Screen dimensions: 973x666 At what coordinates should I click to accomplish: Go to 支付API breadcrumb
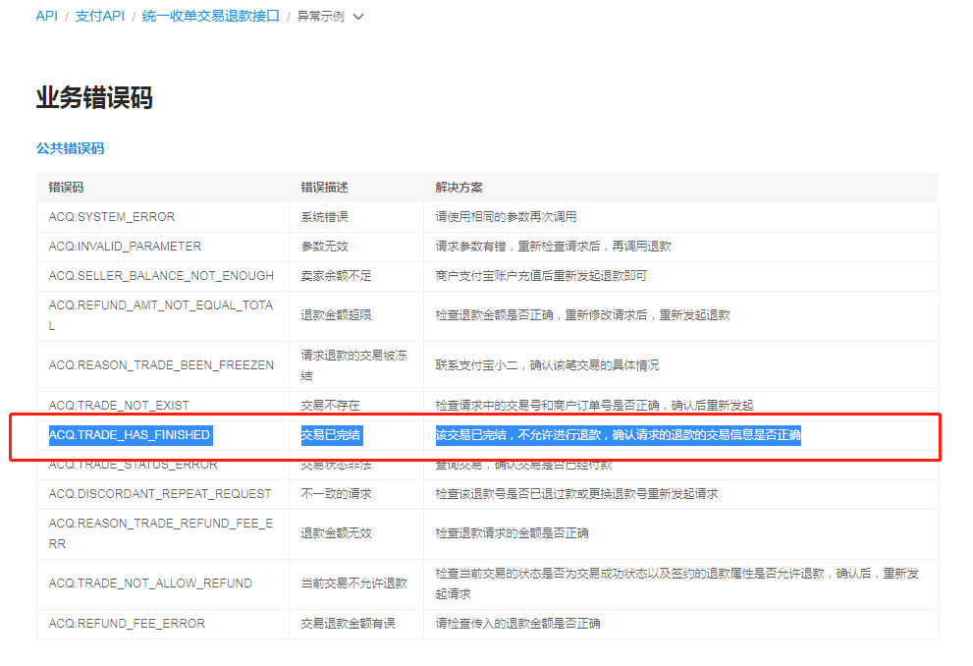100,16
